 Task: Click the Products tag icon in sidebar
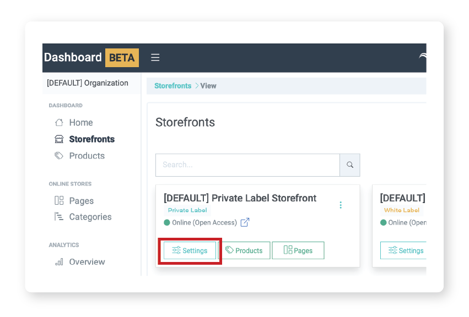(x=59, y=156)
